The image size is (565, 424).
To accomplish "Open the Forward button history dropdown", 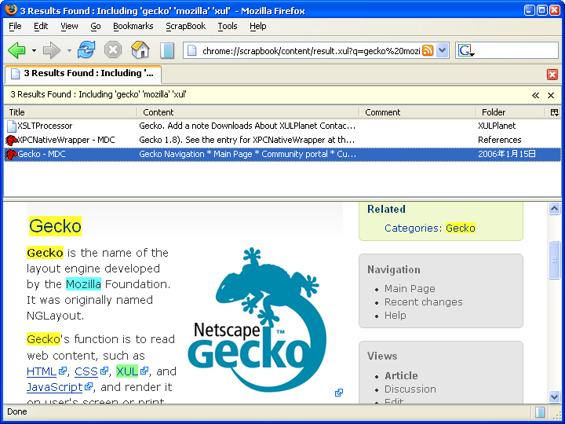I will (x=69, y=50).
